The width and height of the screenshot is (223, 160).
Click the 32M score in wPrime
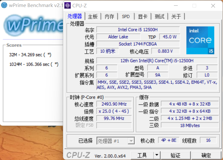(x=30, y=55)
